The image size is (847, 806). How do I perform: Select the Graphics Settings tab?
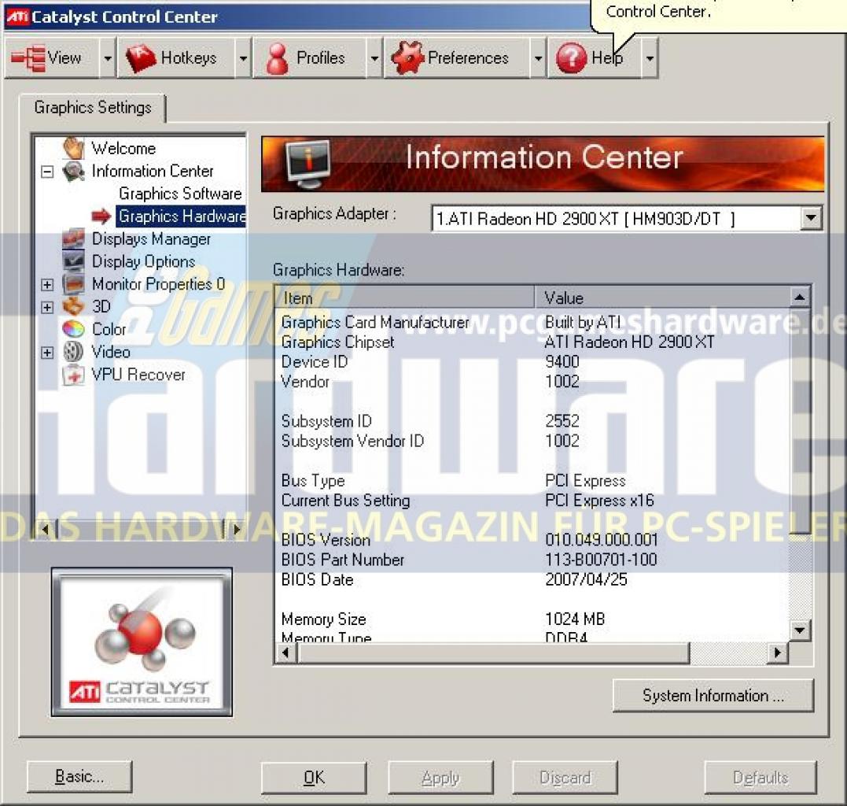pyautogui.click(x=92, y=108)
